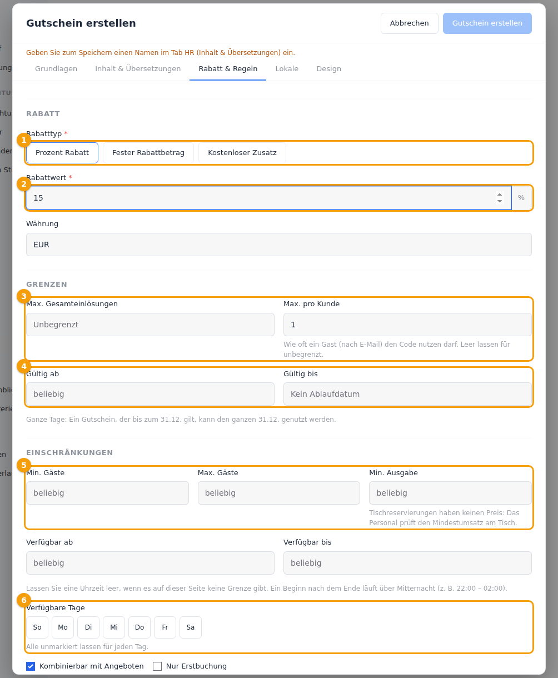Image resolution: width=558 pixels, height=678 pixels.
Task: Open the Inhalt & Übersetzungen tab
Action: [x=138, y=69]
